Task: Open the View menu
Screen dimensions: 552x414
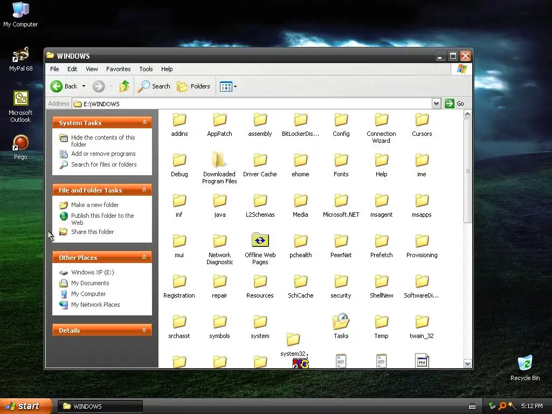Action: pos(92,69)
